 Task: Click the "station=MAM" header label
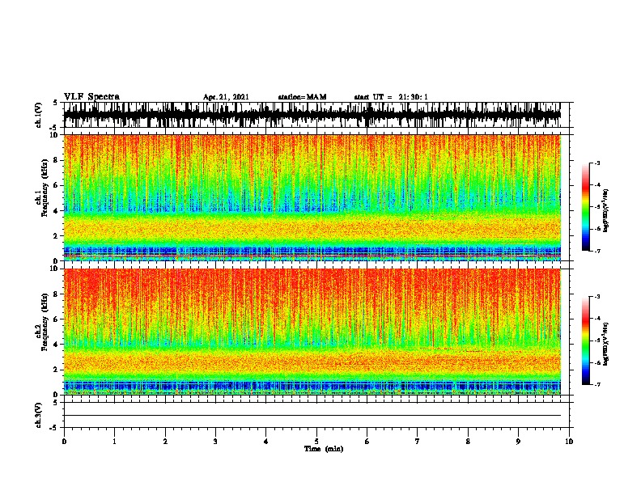[x=302, y=97]
